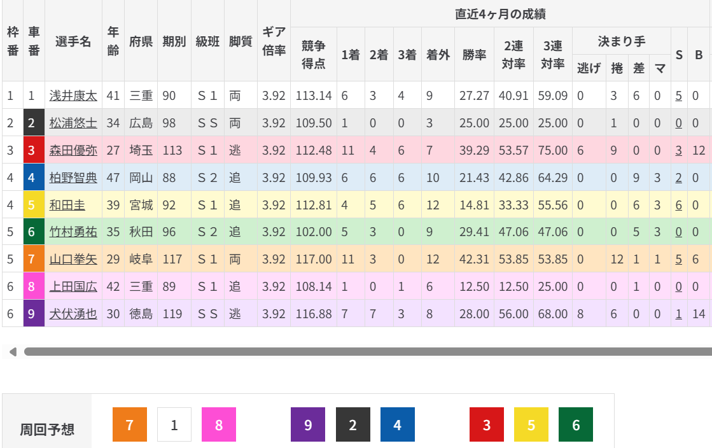712x448 pixels.
Task: Click yellow number 5 box in 周回予想
Action: point(531,424)
